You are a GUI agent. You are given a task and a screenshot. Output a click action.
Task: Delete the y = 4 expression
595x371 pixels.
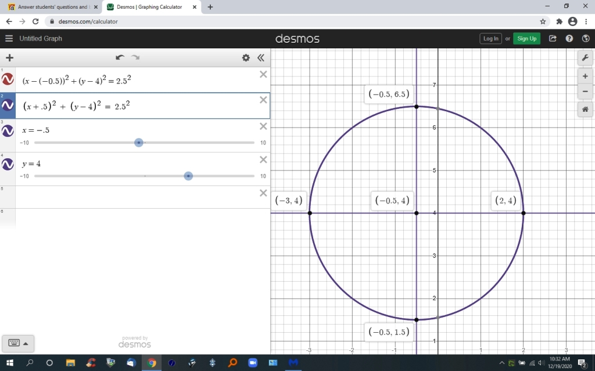pos(263,160)
